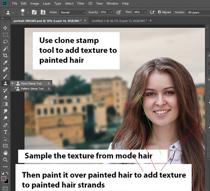Click the Opacity 53% value field

(105, 12)
